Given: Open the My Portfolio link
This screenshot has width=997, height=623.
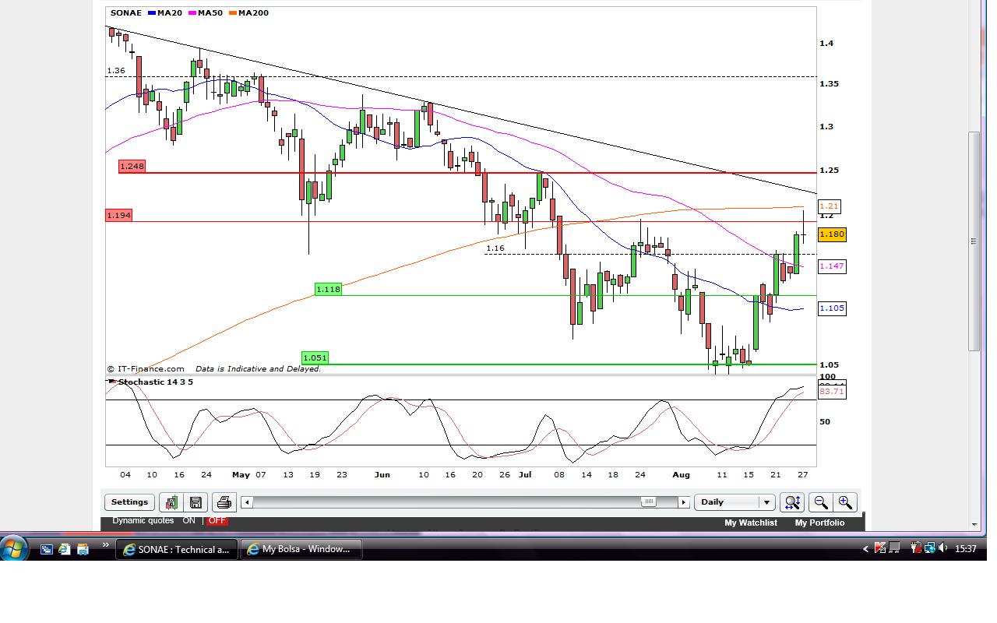Looking at the screenshot, I should pos(819,523).
